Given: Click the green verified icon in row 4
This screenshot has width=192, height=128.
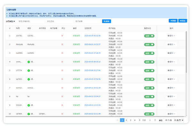Looking at the screenshot, I should pyautogui.click(x=29, y=61).
